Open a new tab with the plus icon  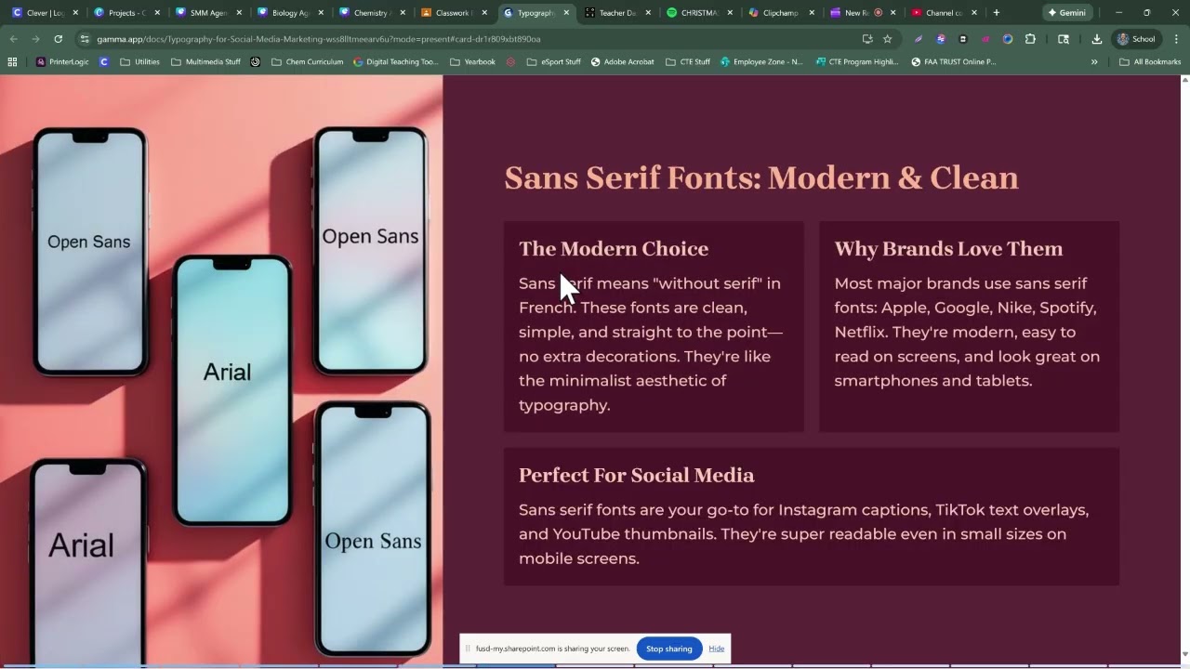tap(997, 13)
